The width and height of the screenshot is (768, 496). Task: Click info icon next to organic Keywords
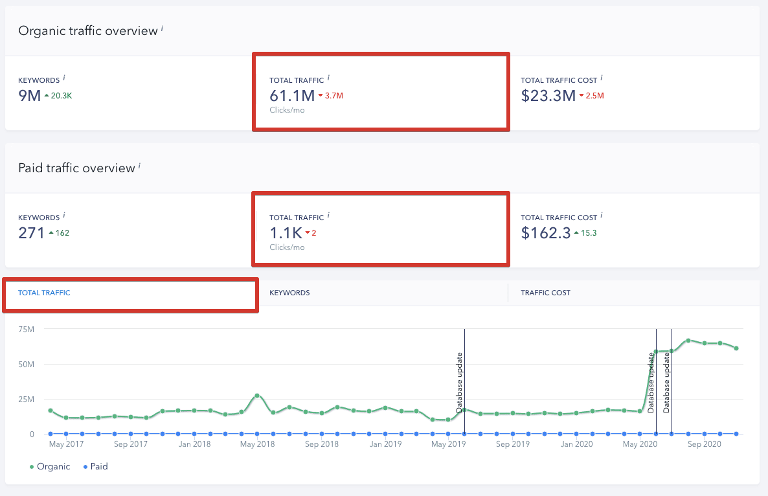(63, 77)
